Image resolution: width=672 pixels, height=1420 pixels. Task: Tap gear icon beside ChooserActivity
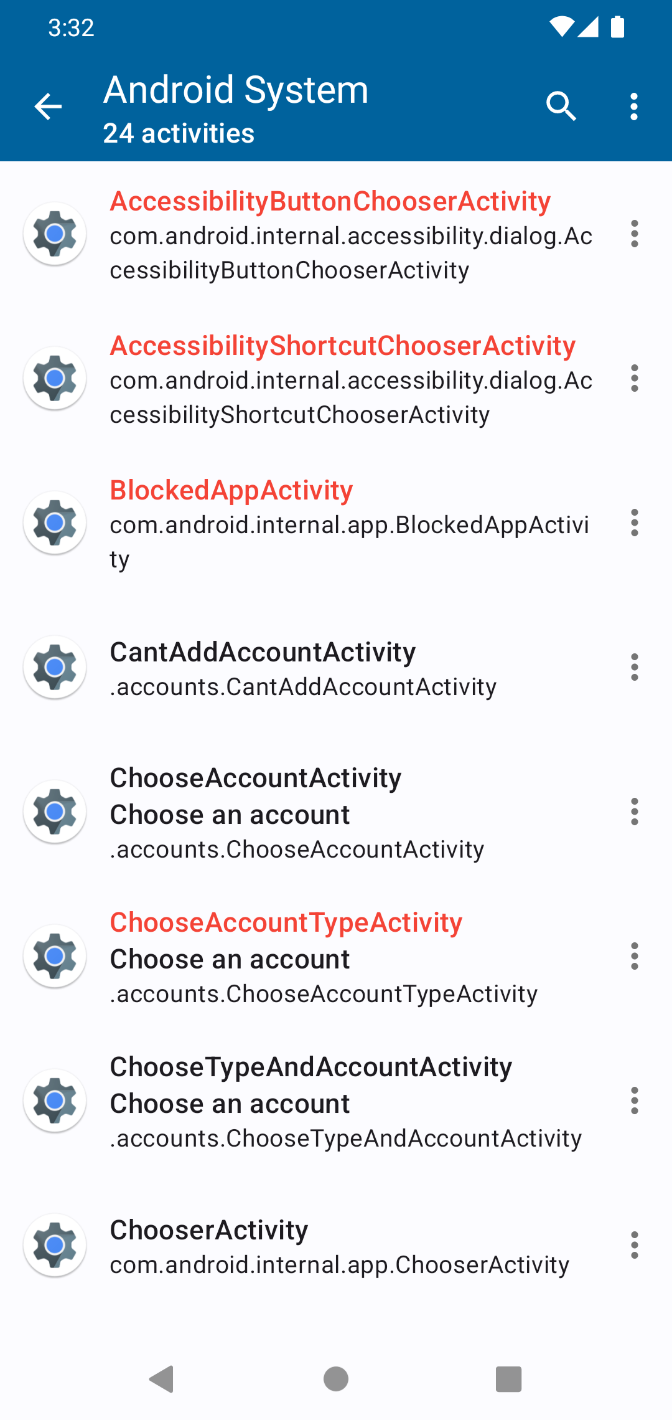point(55,1246)
